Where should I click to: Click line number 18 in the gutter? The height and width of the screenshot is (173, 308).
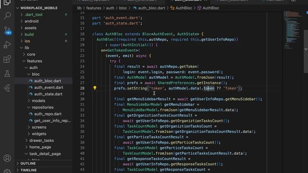[x=82, y=34]
